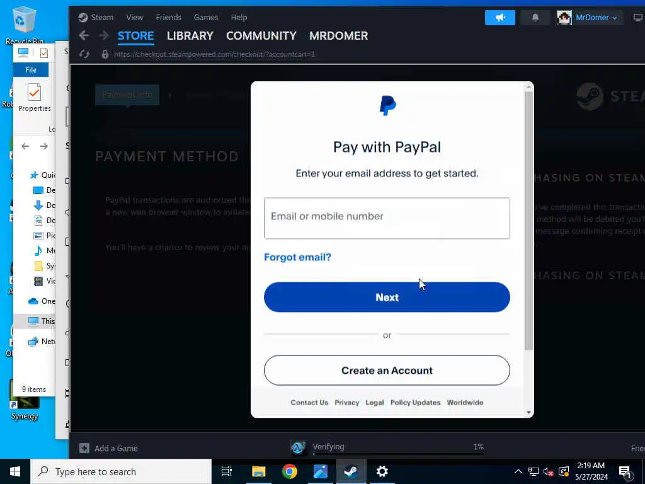The width and height of the screenshot is (645, 484).
Task: Click Steam's back navigation arrow
Action: click(x=84, y=36)
